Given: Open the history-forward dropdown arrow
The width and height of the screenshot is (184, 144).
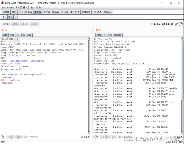Looking at the screenshot, I should 37,24.
